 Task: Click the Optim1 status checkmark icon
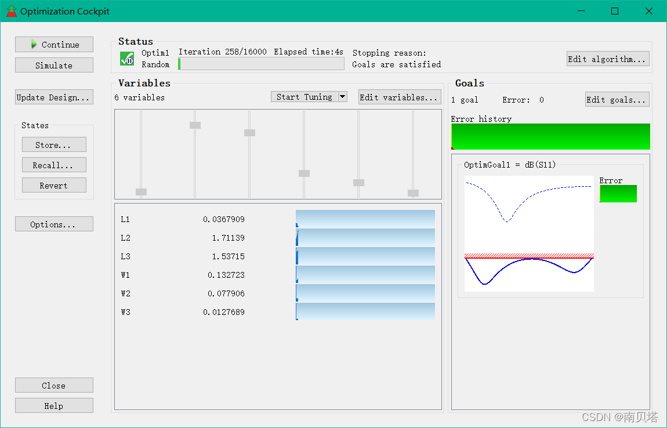point(127,59)
